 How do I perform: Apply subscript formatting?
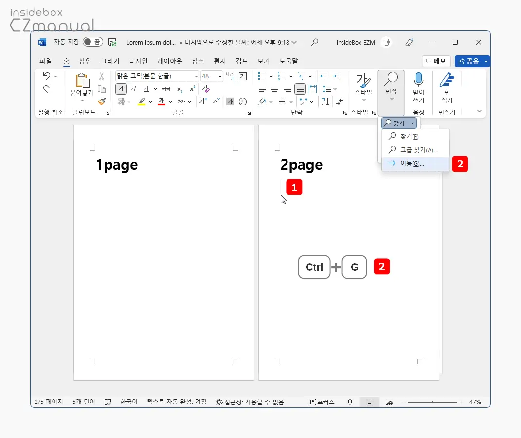click(x=180, y=89)
